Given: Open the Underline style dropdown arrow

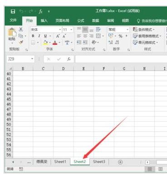Looking at the screenshot, I should click(x=50, y=36).
